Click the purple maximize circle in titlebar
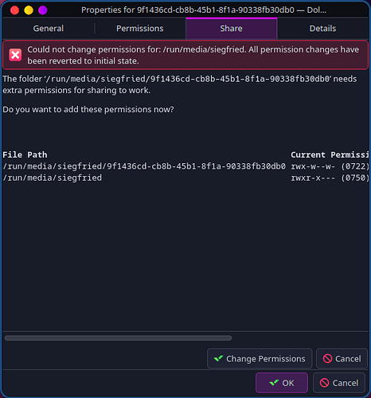The width and height of the screenshot is (371, 398). tap(43, 10)
